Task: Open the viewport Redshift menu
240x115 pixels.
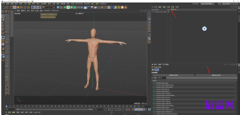Action: point(47,11)
